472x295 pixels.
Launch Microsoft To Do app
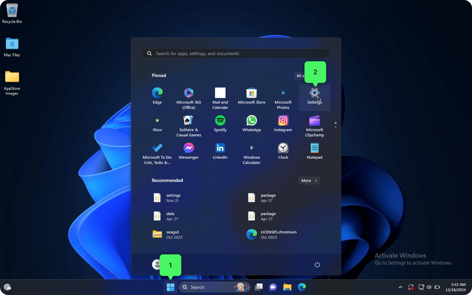(x=157, y=153)
